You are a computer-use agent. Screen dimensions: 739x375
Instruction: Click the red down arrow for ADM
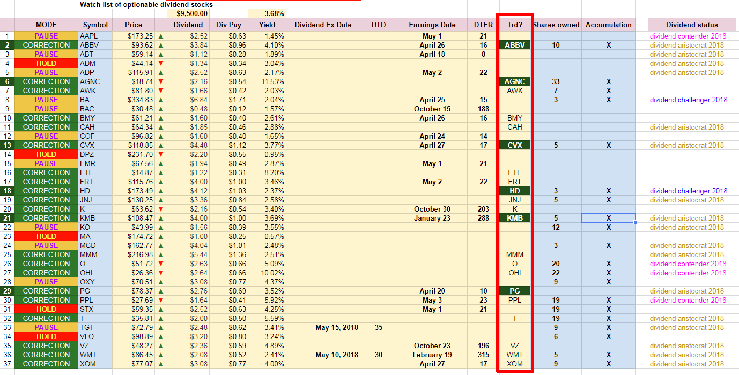point(161,63)
